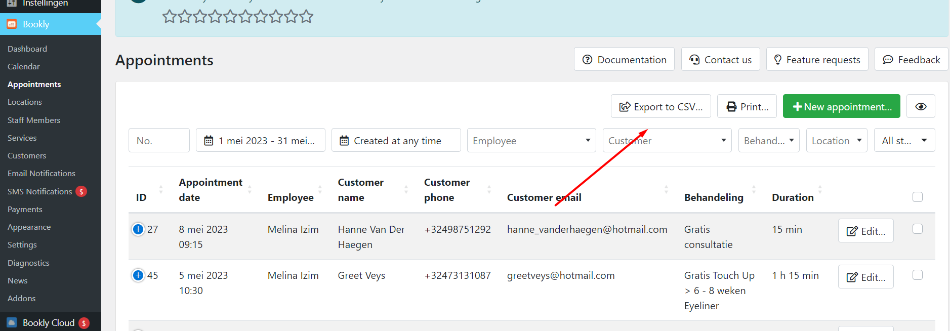Image resolution: width=950 pixels, height=331 pixels.
Task: Click Contact us button
Action: [721, 59]
